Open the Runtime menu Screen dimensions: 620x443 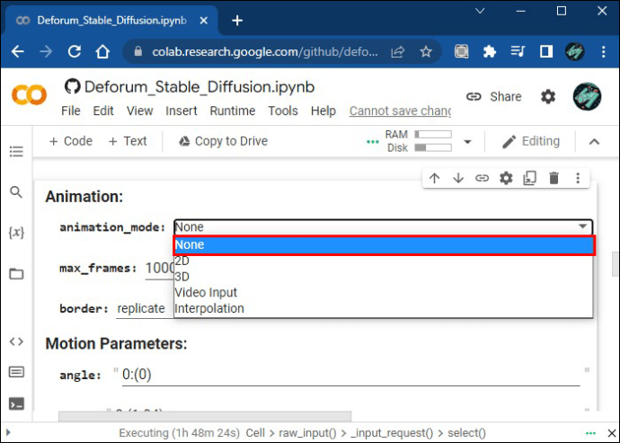click(x=233, y=111)
